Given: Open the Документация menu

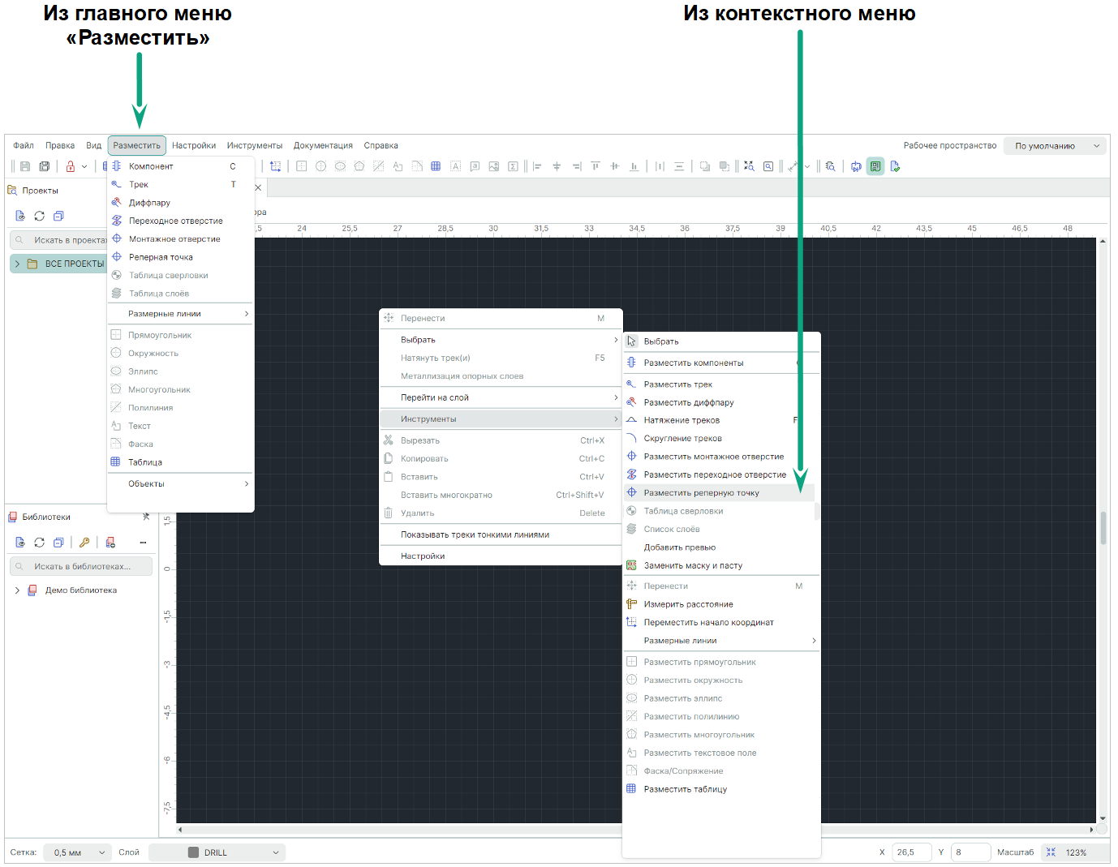Looking at the screenshot, I should (x=323, y=146).
